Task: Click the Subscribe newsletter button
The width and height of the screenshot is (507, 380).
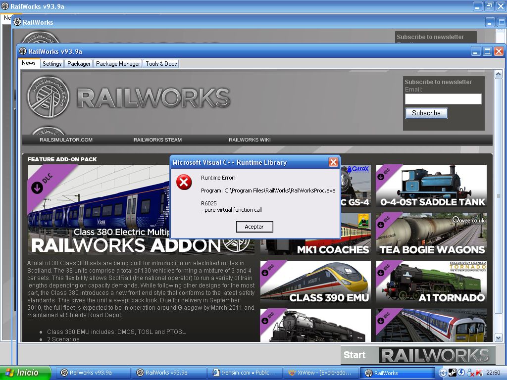Action: [x=426, y=113]
